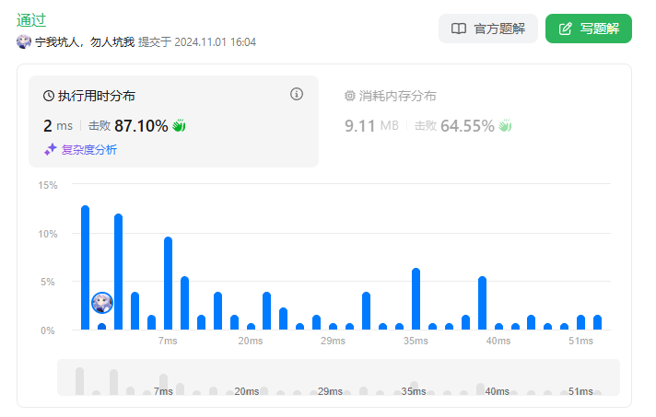656x417 pixels.
Task: Click the chip icon beside 消耗内存分布
Action: point(350,96)
